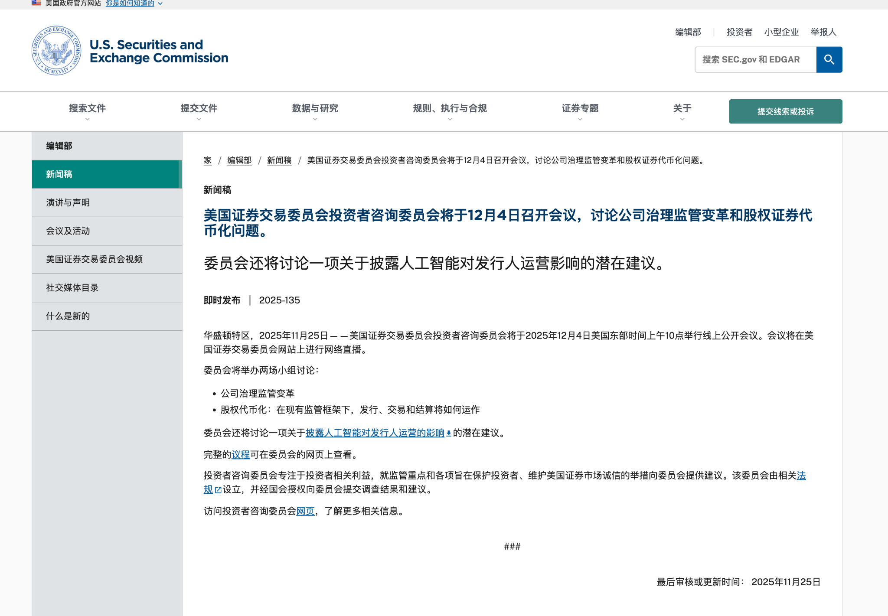Select 社交媒体目录 in the sidebar
This screenshot has width=888, height=616.
[x=71, y=287]
